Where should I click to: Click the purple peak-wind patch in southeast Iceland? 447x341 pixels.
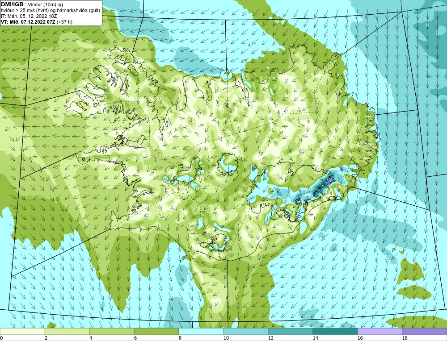(x=329, y=181)
